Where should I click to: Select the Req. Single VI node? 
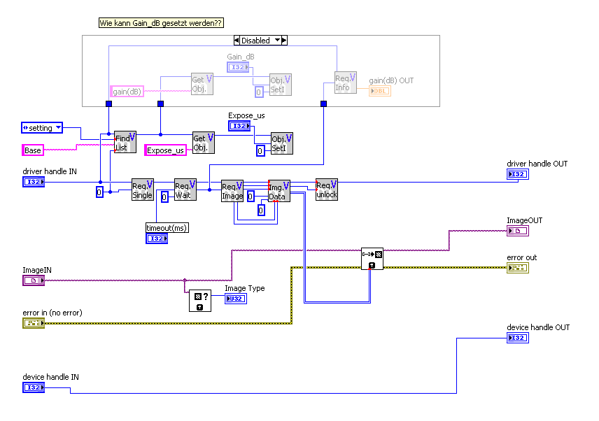coord(143,190)
